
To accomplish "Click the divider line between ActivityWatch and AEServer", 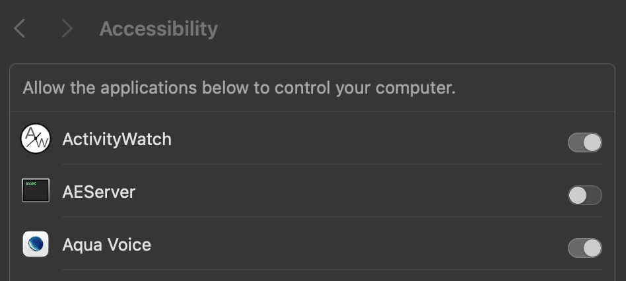I will tap(330, 164).
